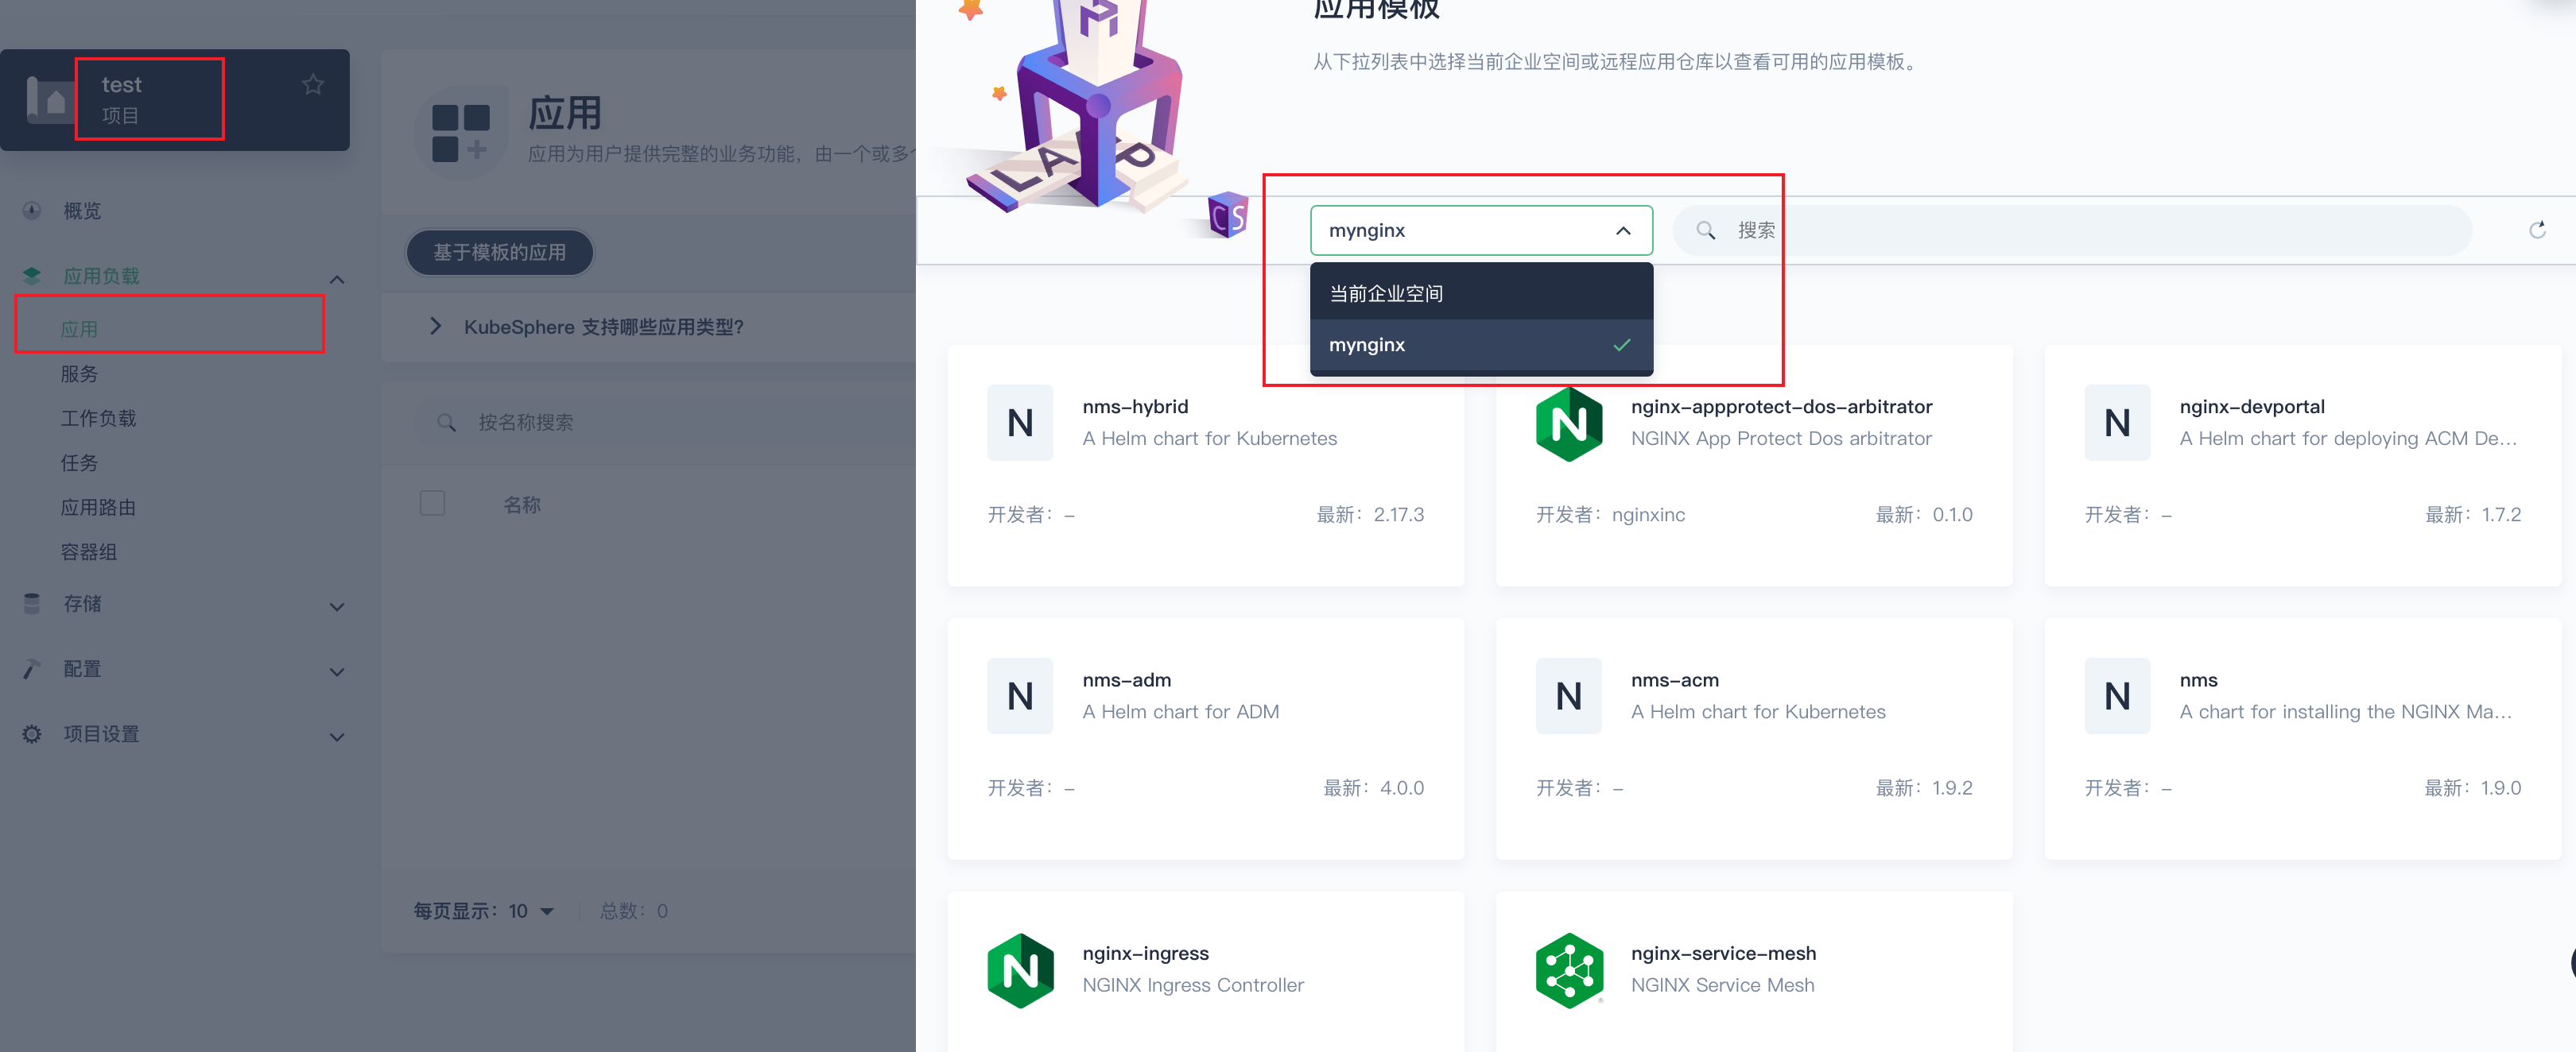The image size is (2576, 1052).
Task: Open the nginx-devportal template title
Action: point(2251,407)
